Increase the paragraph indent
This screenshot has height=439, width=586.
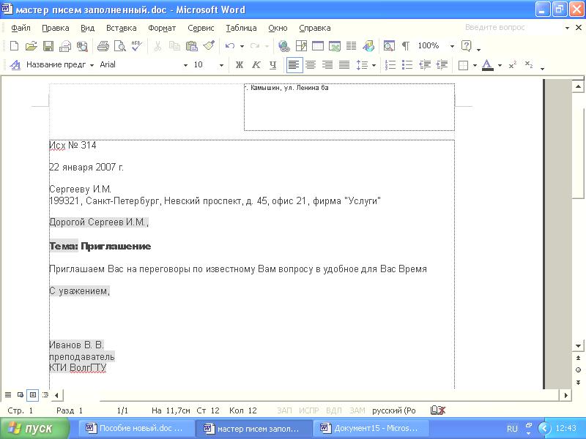442,65
